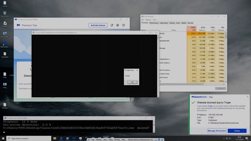
Task: Click the Malwarebytes logo next to Premium Trial
Action: 18,25
